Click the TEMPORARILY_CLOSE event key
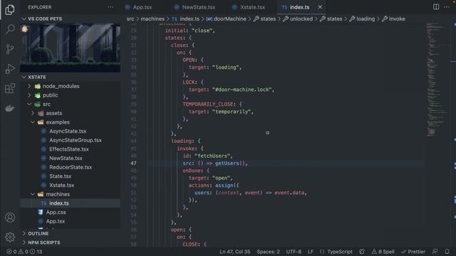 (x=208, y=105)
